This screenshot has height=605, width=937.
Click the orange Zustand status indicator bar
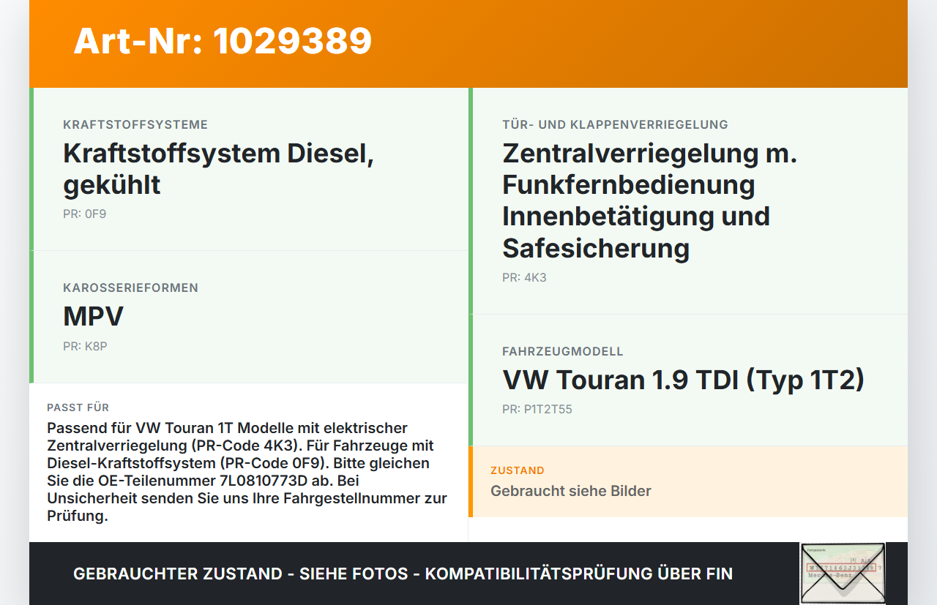click(471, 481)
